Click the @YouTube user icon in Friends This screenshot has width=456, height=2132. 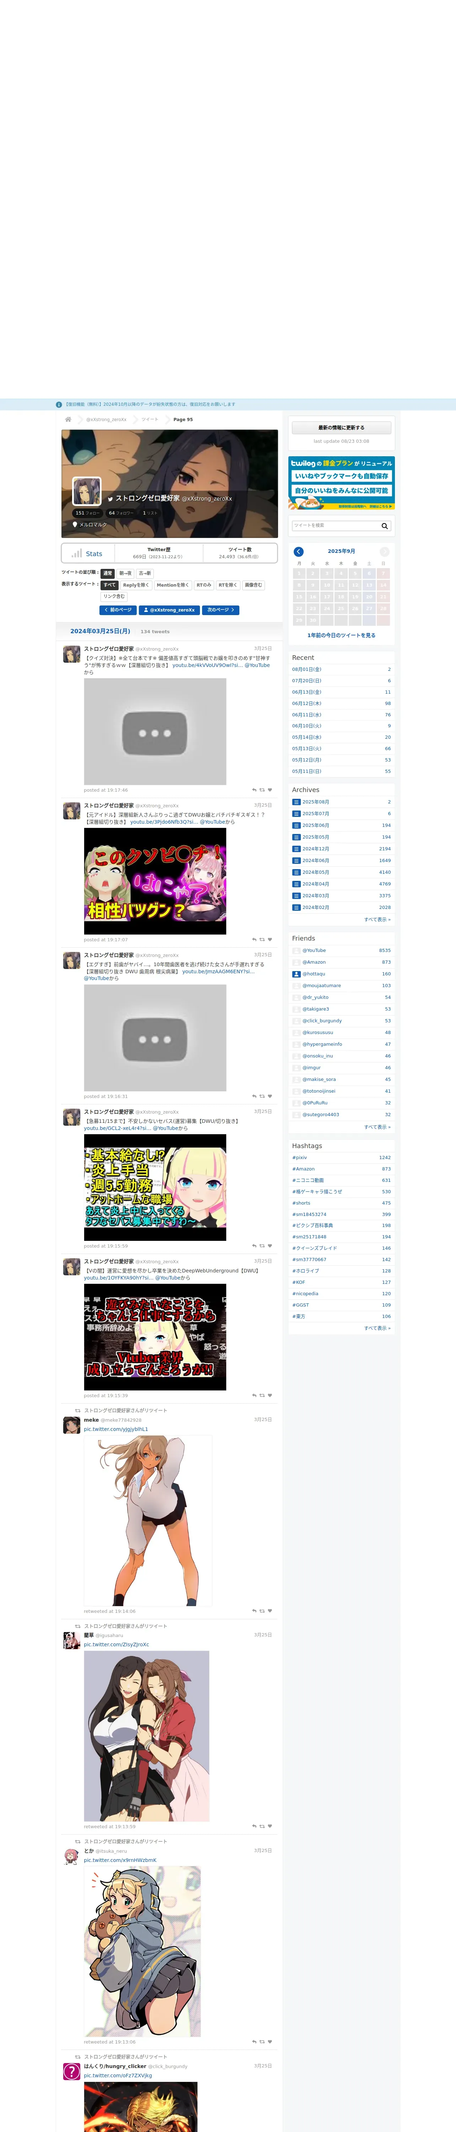tap(296, 950)
